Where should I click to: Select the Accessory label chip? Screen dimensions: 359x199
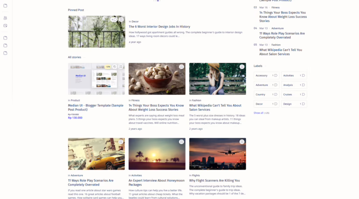[x=267, y=75]
